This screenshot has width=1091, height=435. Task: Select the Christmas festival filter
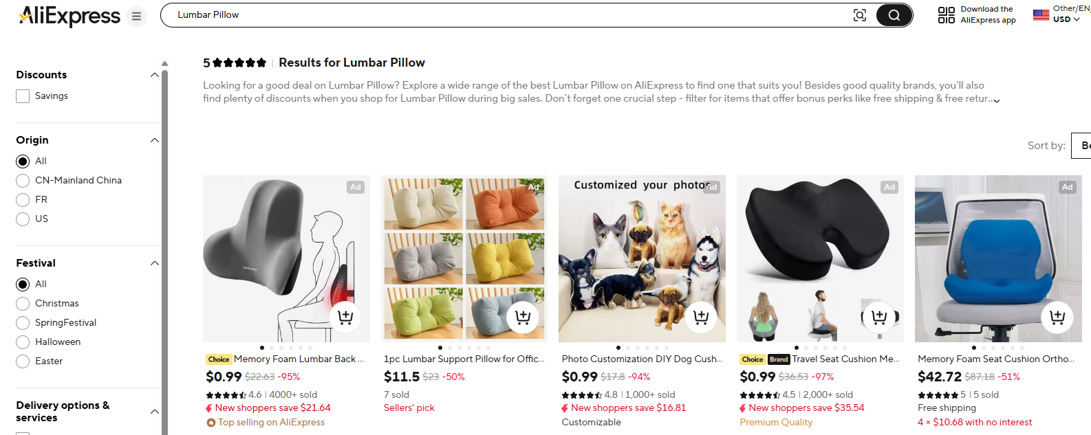tap(22, 303)
